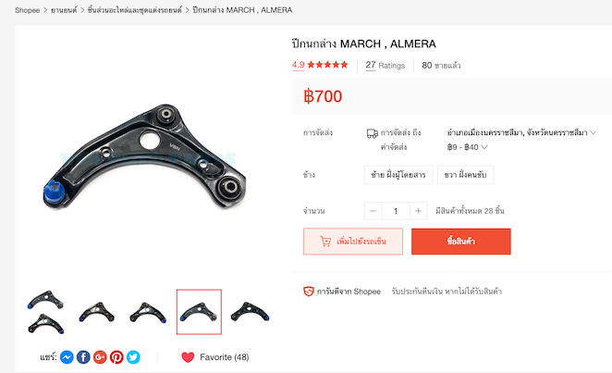
Task: Share product on Google Plus
Action: click(x=100, y=357)
